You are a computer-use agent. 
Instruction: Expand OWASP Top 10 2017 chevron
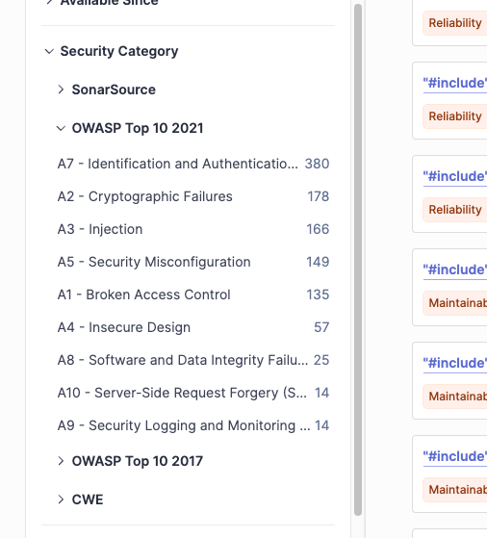coord(61,461)
